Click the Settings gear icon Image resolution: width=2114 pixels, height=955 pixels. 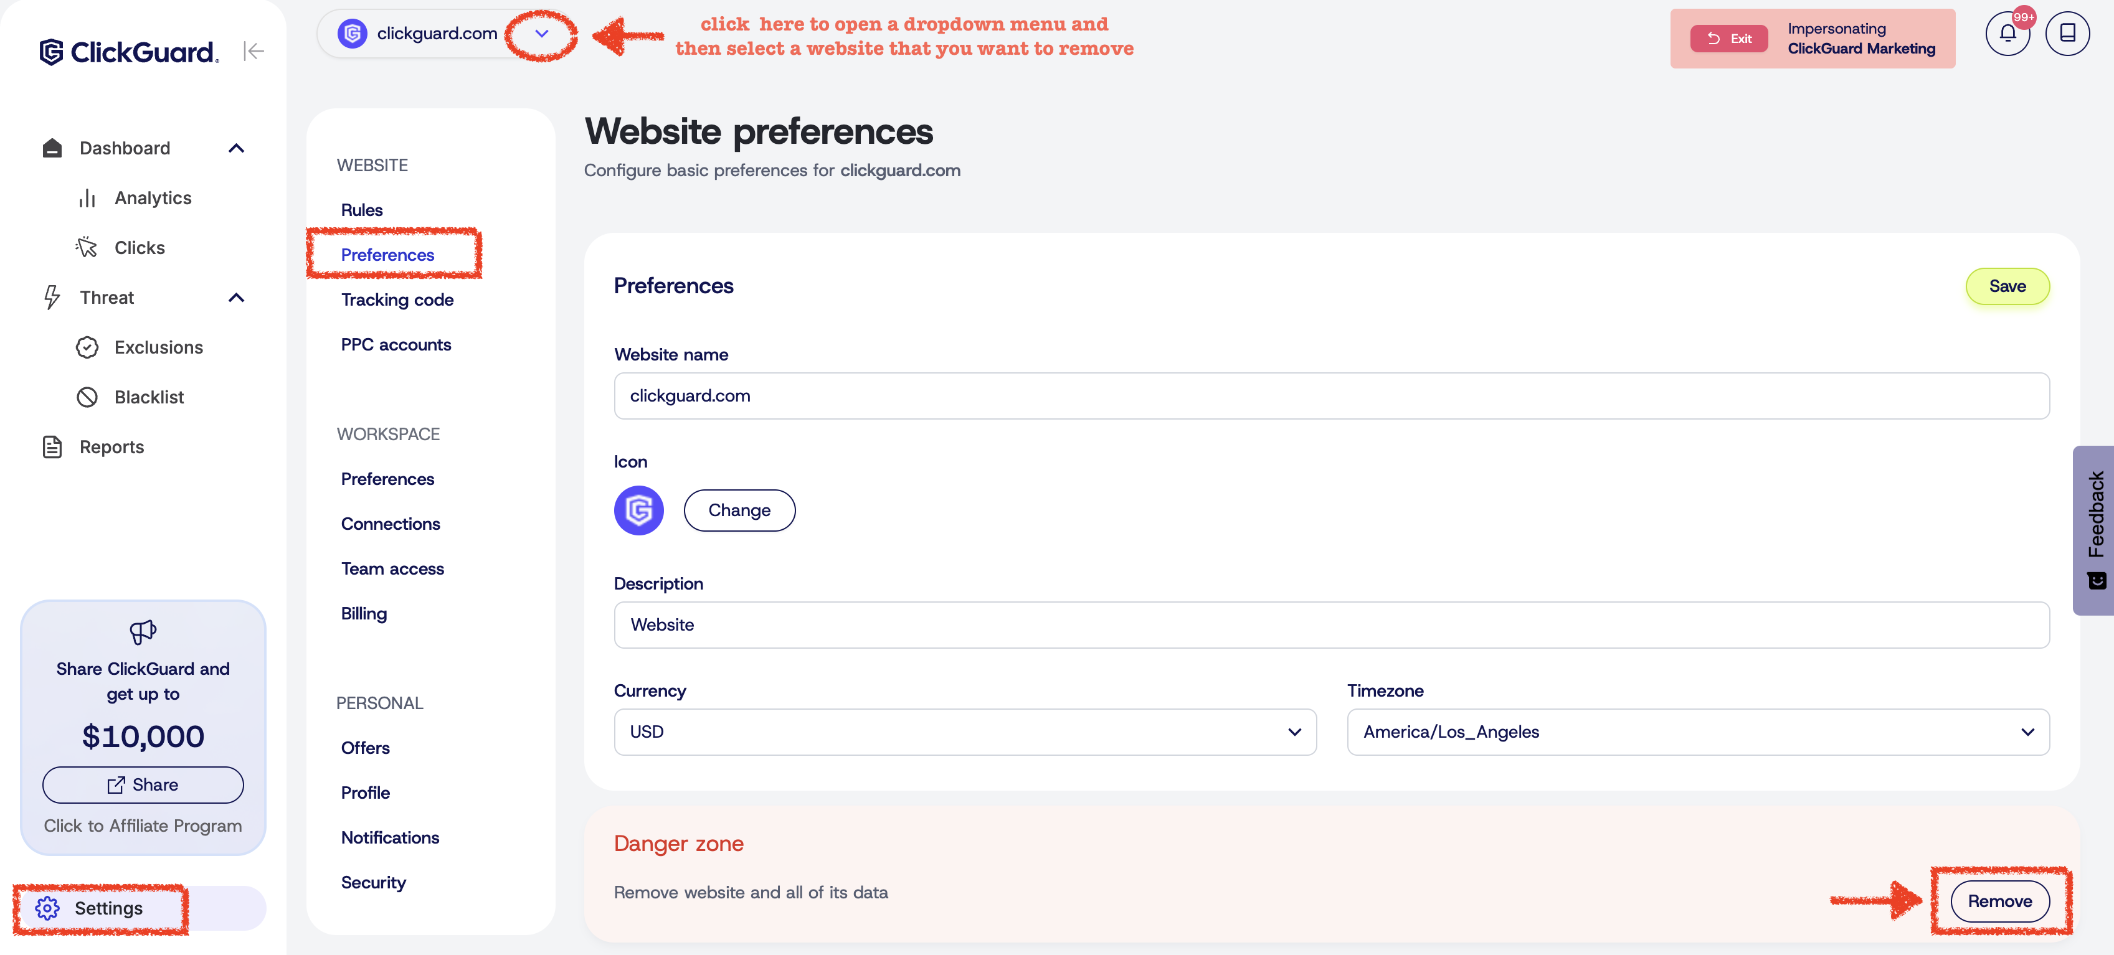47,908
